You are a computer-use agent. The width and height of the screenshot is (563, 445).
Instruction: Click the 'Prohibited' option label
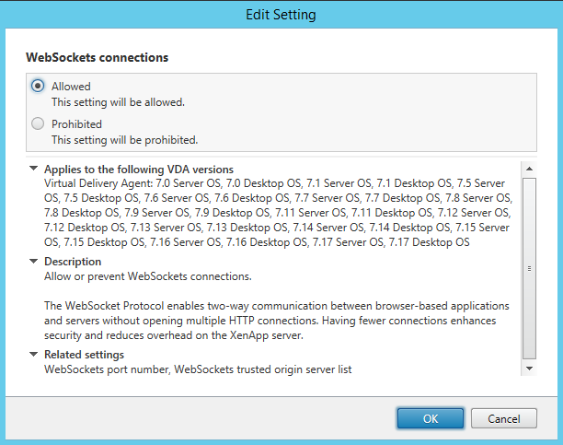coord(76,124)
